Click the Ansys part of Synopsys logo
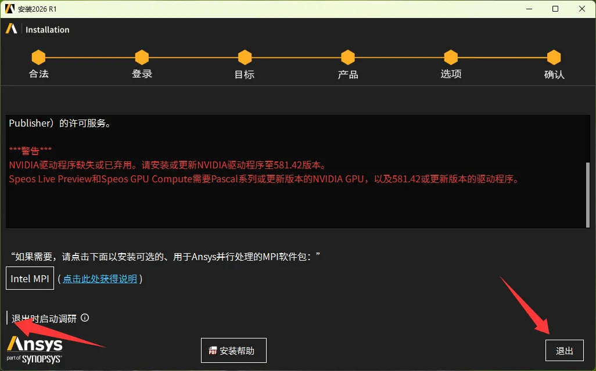 35,350
